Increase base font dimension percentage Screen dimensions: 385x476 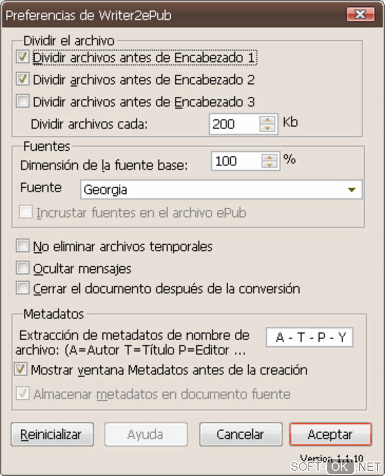pos(269,157)
